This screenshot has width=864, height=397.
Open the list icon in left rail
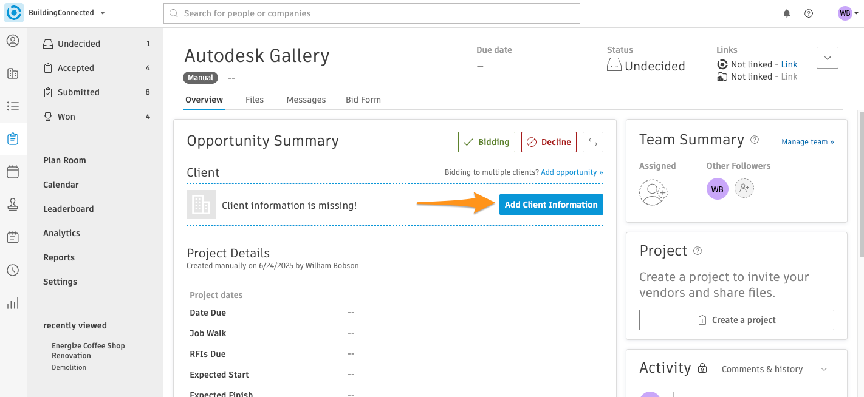click(13, 106)
